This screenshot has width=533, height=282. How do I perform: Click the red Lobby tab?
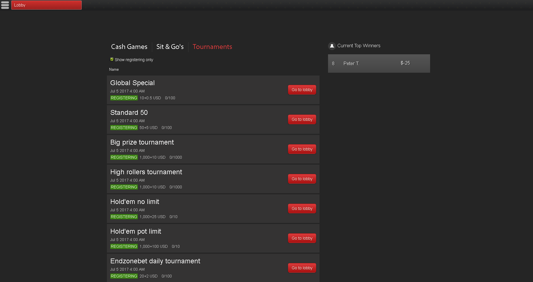click(46, 5)
